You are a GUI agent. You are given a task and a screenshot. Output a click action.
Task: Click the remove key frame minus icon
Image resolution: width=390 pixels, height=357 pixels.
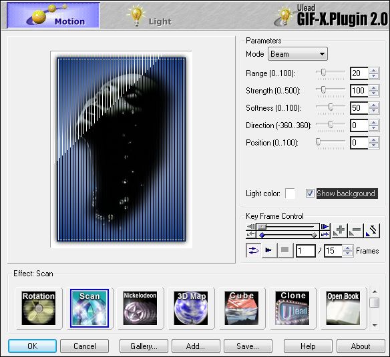(x=355, y=230)
